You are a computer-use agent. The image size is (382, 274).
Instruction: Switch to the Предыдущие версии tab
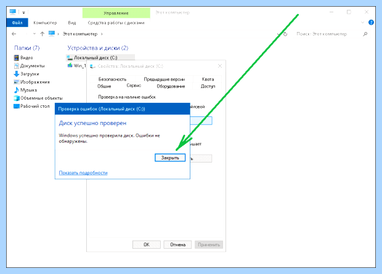(x=165, y=79)
